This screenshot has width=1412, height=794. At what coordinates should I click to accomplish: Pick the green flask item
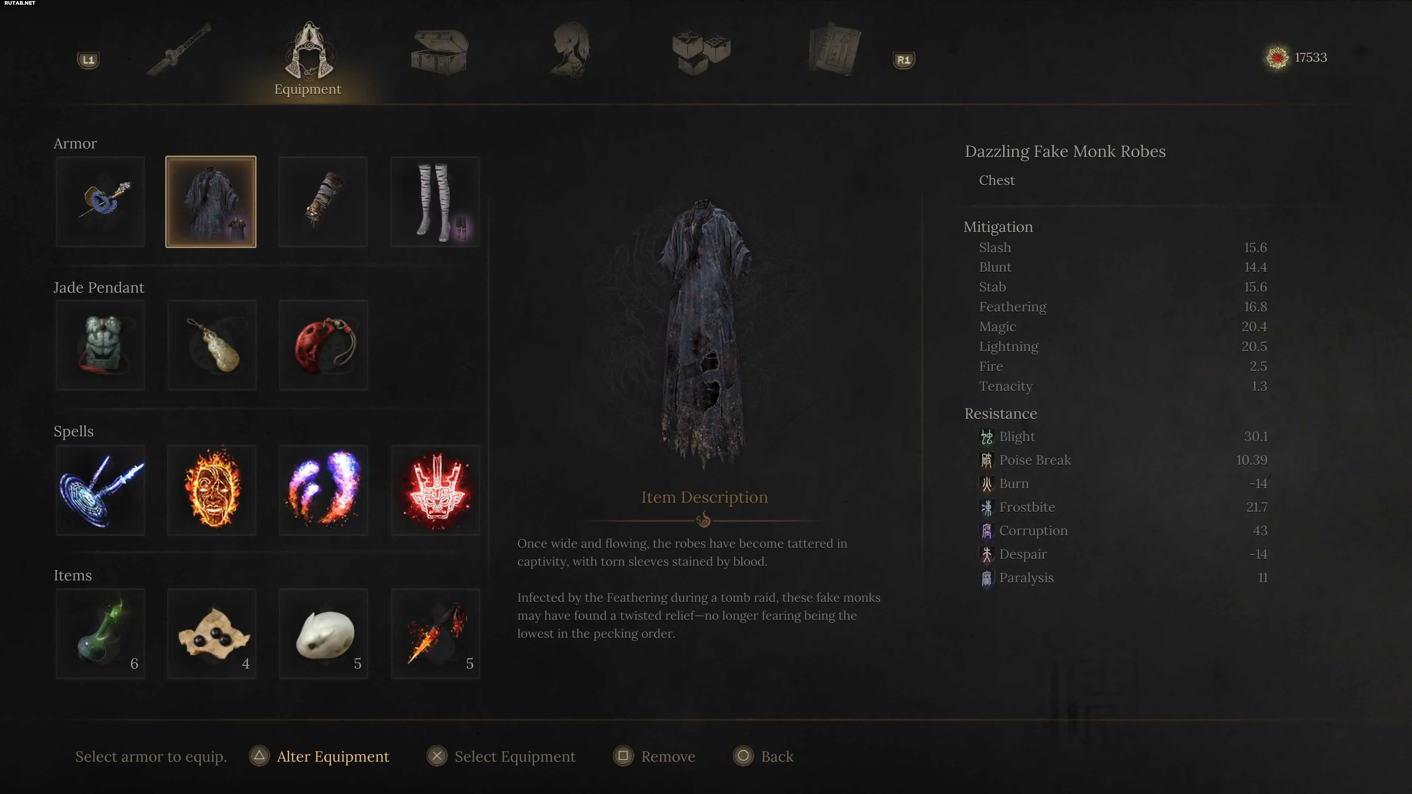click(100, 634)
